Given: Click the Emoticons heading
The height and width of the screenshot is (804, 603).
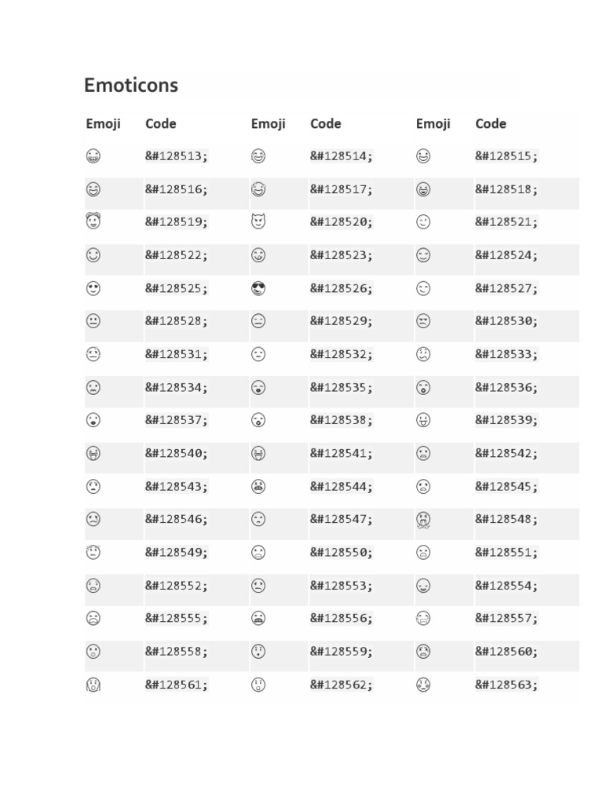Looking at the screenshot, I should (131, 85).
